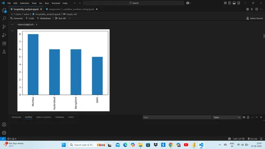Maximize the panel with the chevron up
This screenshot has height=149, width=265.
click(x=256, y=117)
